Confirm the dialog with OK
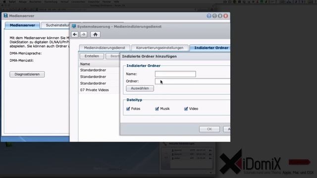 pyautogui.click(x=210, y=129)
